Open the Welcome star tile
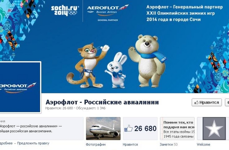This screenshot has height=150, width=229. pyautogui.click(x=213, y=128)
